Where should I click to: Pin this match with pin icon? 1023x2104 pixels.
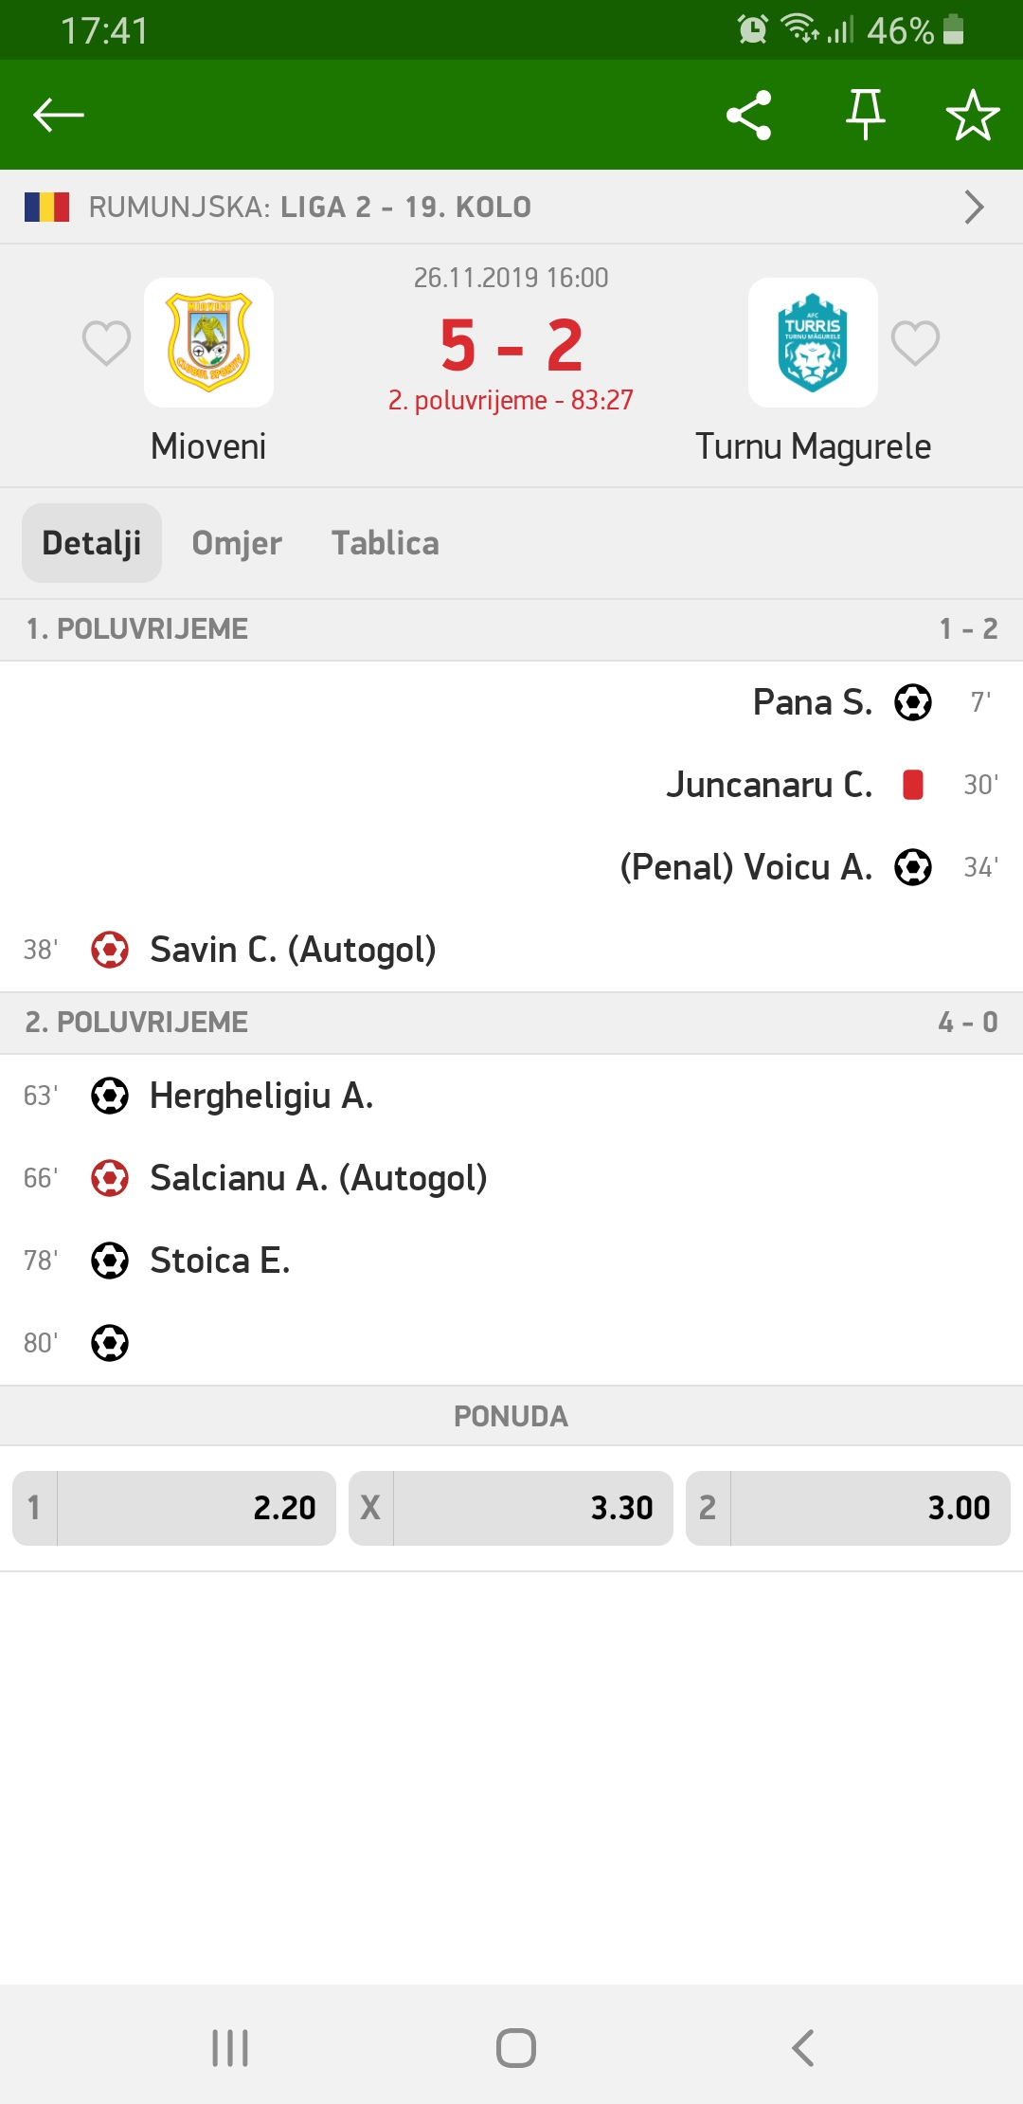coord(865,115)
